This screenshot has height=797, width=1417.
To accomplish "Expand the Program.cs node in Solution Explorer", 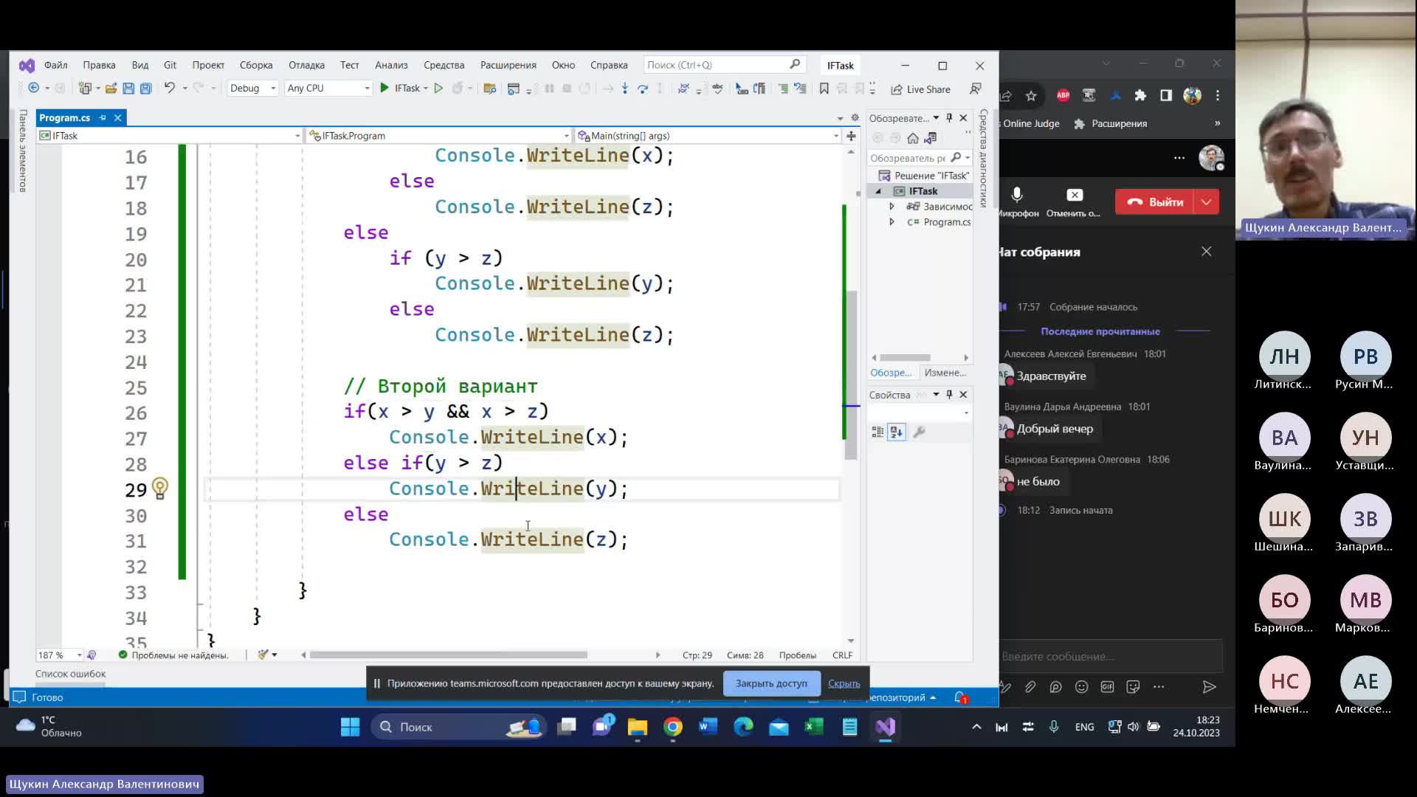I will pyautogui.click(x=892, y=222).
